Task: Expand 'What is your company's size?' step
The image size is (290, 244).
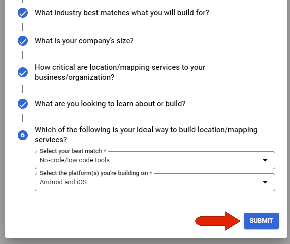Action: tap(84, 41)
